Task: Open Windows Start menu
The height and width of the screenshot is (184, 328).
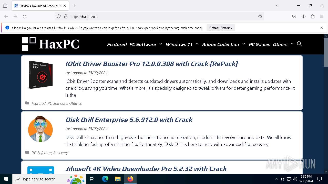Action: pyautogui.click(x=6, y=179)
